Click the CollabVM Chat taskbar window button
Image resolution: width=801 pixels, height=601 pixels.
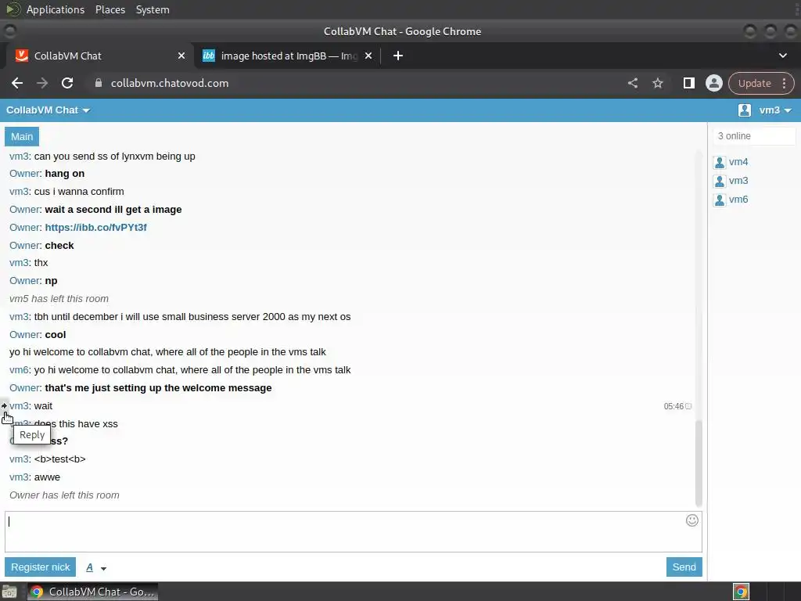tap(92, 592)
